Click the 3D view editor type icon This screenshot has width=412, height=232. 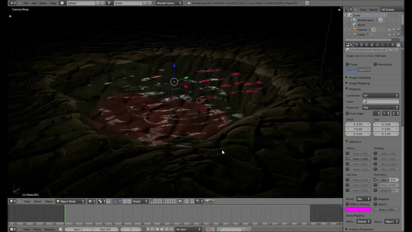[x=12, y=201]
